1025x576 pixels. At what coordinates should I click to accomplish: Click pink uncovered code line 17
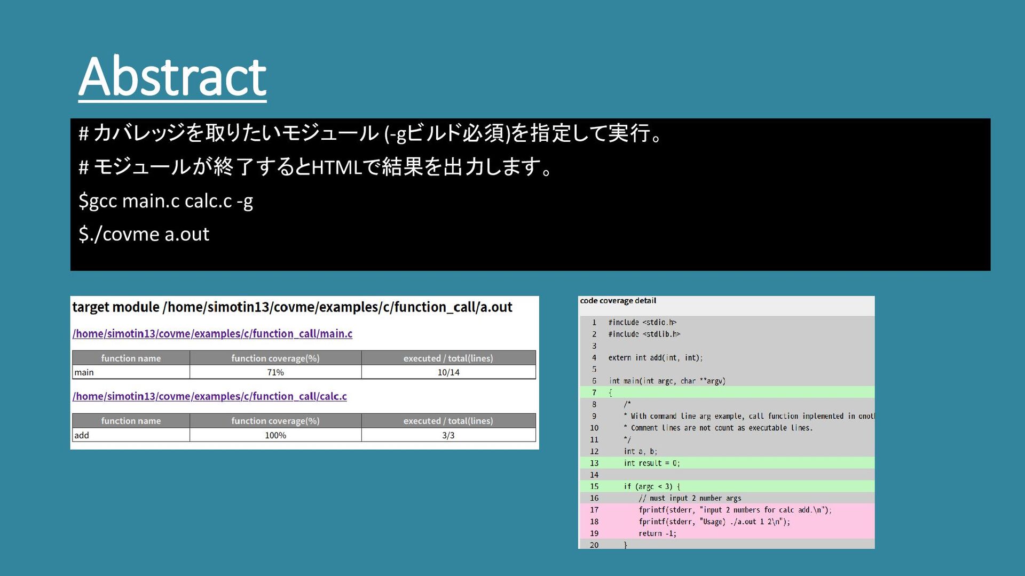[x=734, y=510]
